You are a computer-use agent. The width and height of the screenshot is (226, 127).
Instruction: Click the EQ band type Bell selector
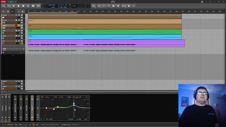tap(50, 119)
